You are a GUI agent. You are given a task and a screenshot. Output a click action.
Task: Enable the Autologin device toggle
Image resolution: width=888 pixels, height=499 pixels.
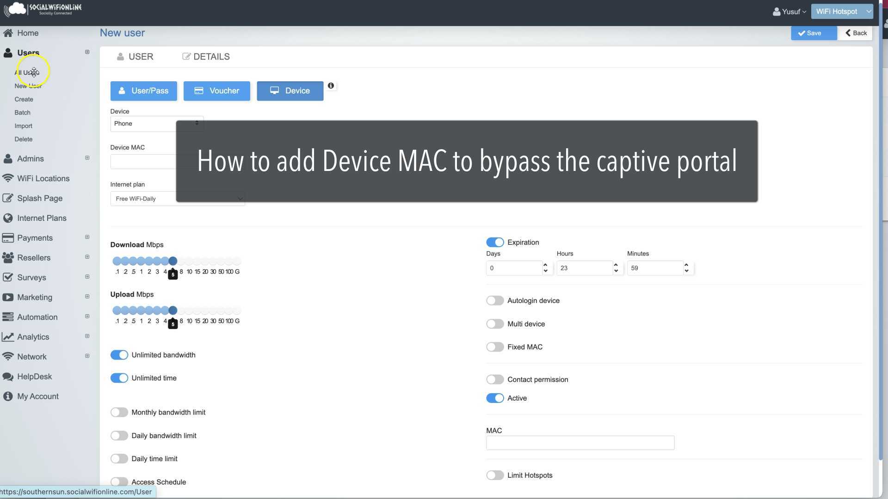pos(494,301)
